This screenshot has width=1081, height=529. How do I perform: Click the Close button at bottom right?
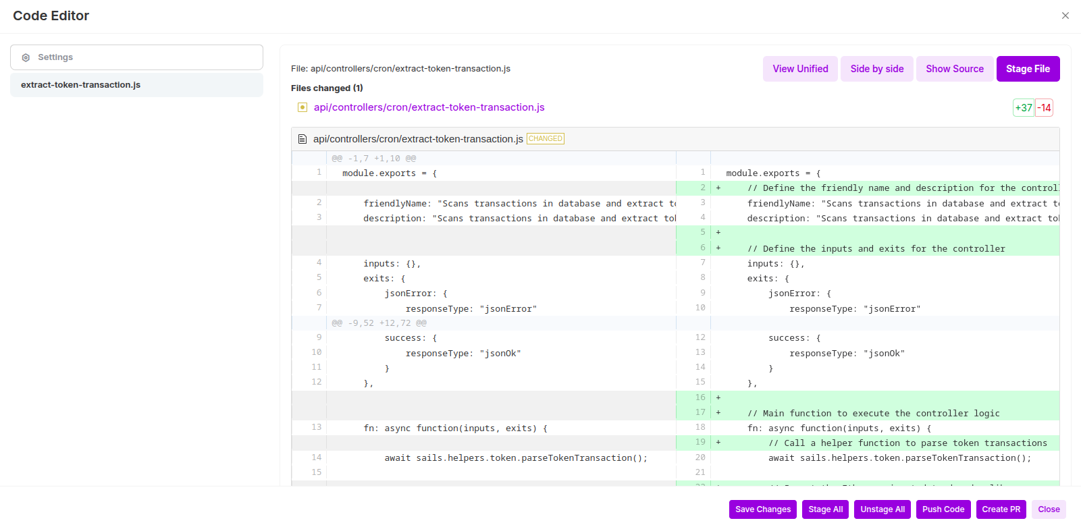tap(1048, 509)
